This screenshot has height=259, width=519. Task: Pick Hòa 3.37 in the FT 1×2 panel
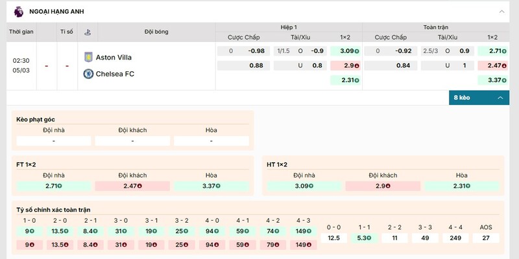point(211,186)
